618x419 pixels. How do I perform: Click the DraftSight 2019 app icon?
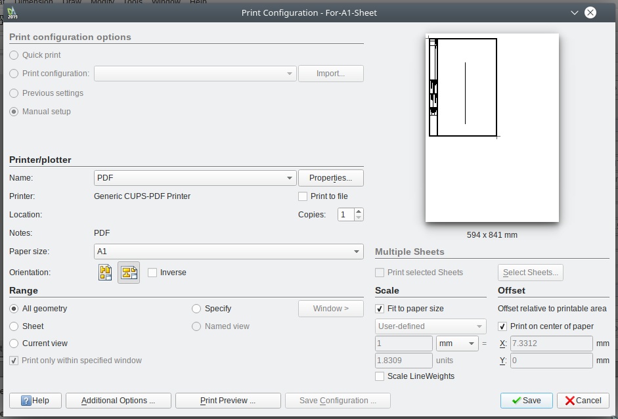12,13
